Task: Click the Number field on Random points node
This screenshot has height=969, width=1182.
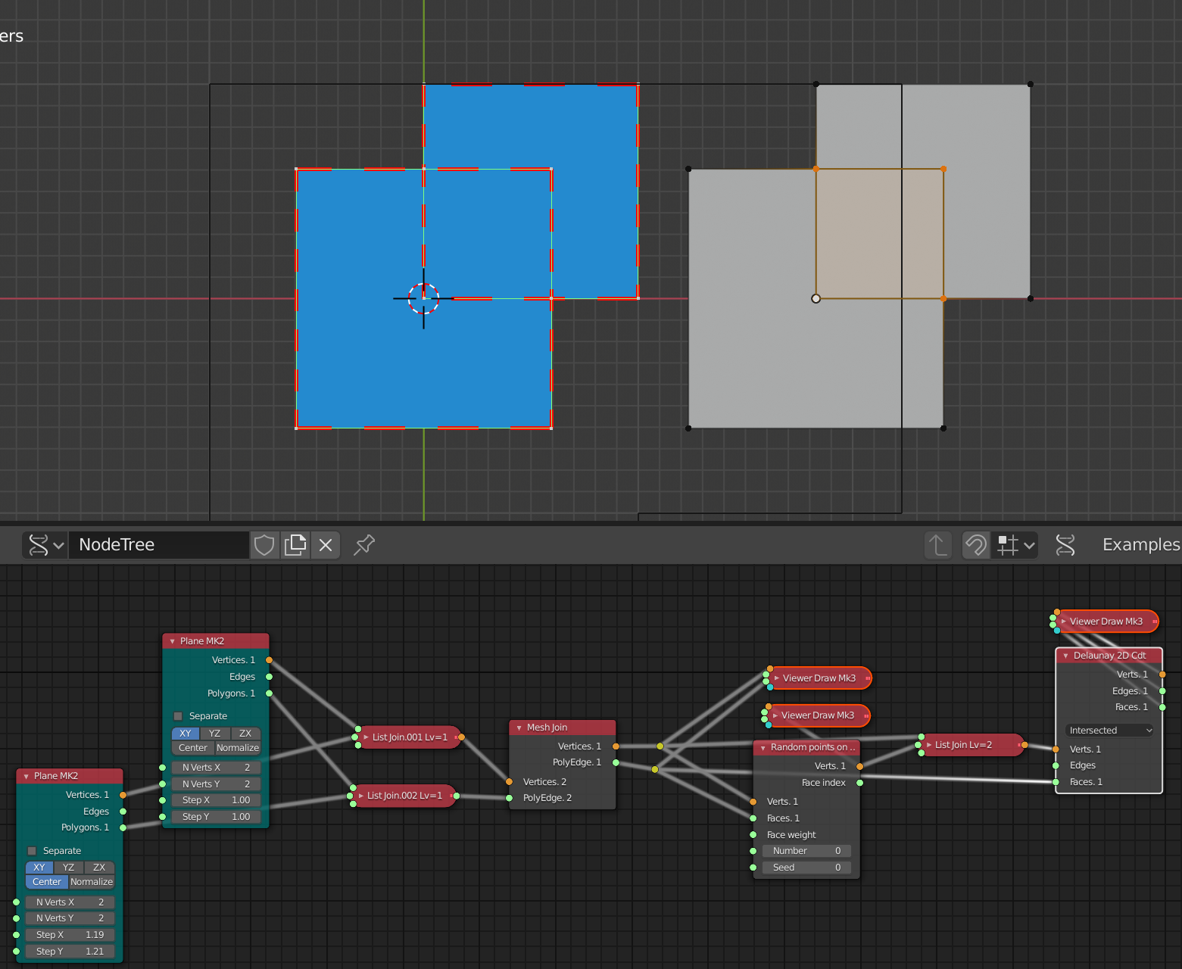Action: point(807,851)
